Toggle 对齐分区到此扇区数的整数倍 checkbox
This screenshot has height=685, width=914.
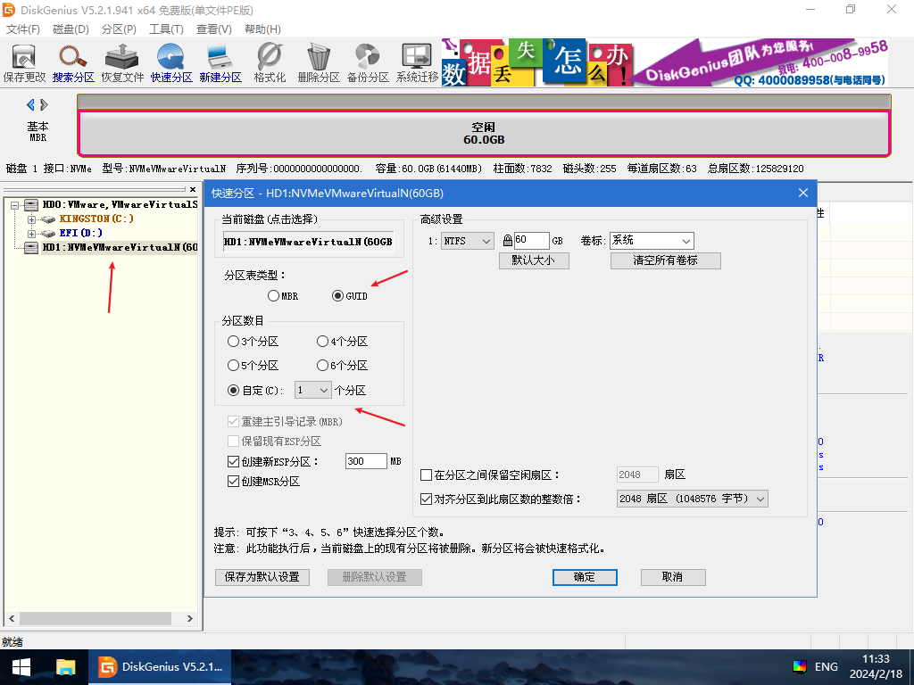426,499
